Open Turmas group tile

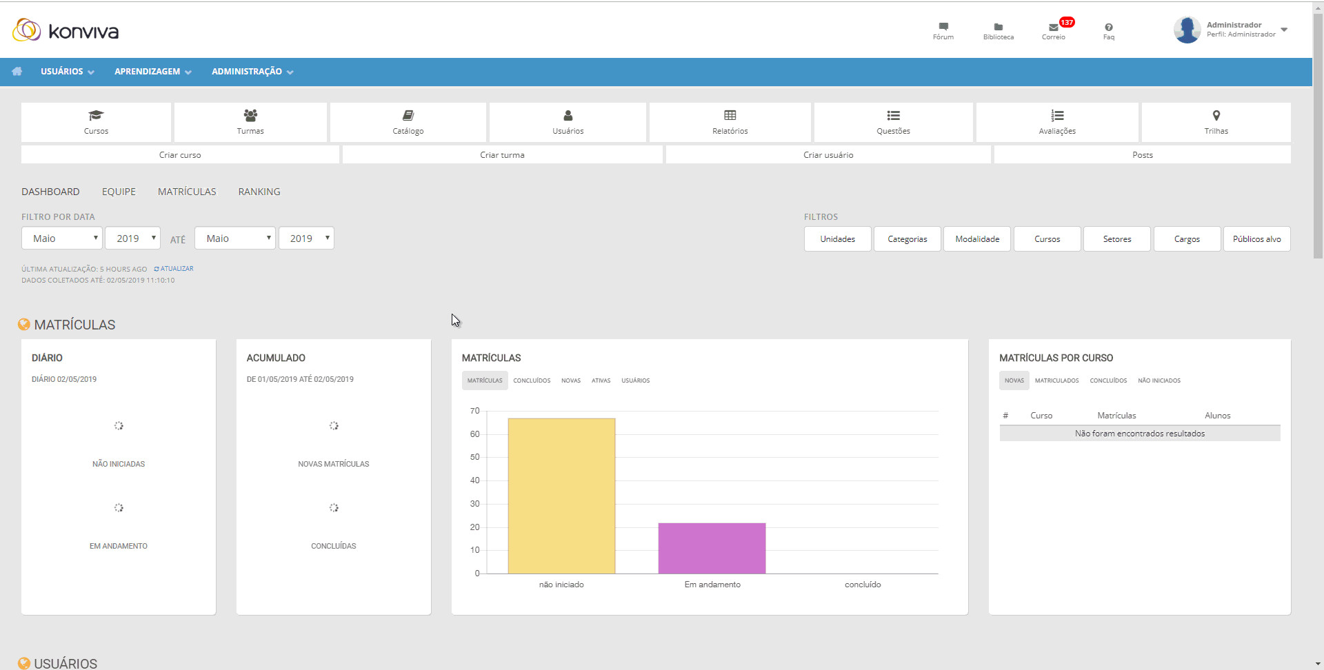(x=250, y=122)
